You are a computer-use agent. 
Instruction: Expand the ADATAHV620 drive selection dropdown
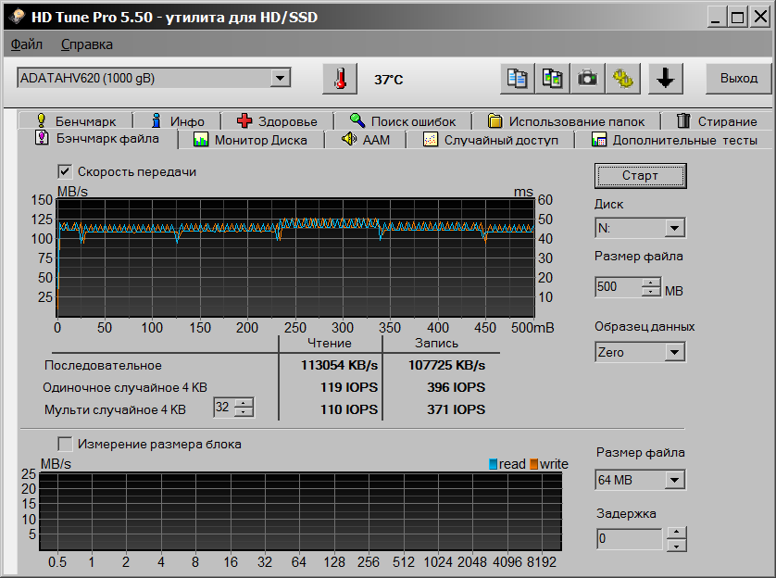point(280,79)
